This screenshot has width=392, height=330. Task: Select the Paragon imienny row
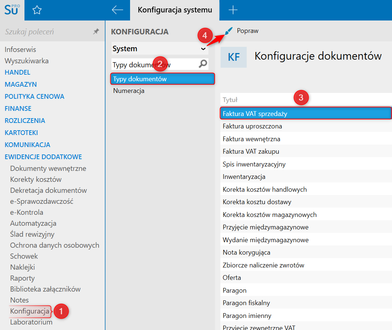(306, 316)
